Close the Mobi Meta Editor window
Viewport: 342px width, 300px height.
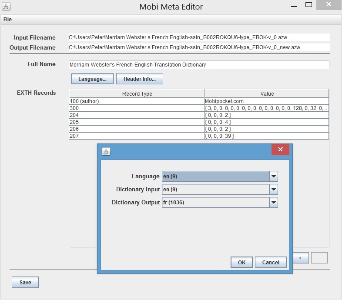(x=329, y=4)
